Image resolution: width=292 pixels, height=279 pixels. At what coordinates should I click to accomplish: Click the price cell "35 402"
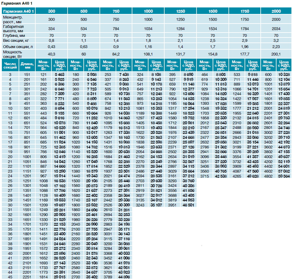pyautogui.click(x=92, y=277)
